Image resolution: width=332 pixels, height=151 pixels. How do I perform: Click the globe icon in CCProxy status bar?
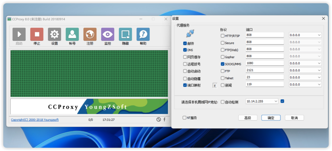pyautogui.click(x=159, y=120)
